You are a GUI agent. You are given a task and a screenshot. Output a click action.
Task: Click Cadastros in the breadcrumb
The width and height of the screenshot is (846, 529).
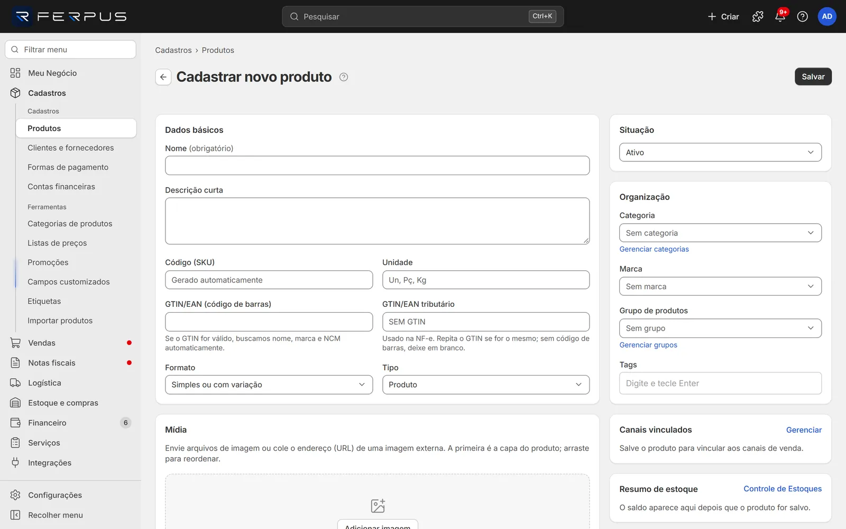coord(173,50)
